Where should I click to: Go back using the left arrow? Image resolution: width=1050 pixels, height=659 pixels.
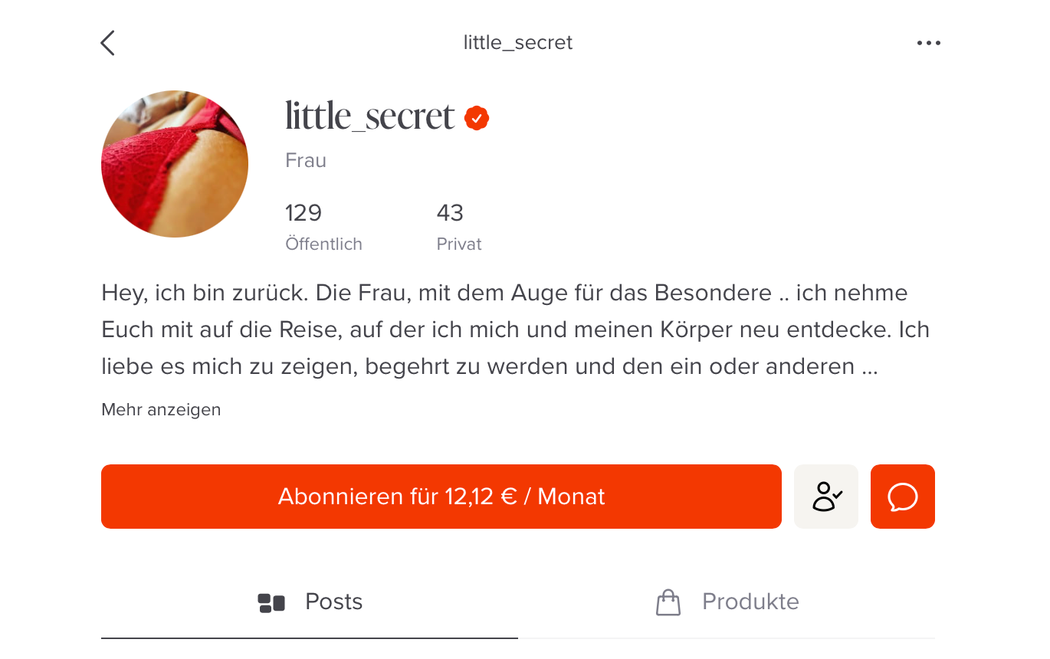click(x=108, y=43)
